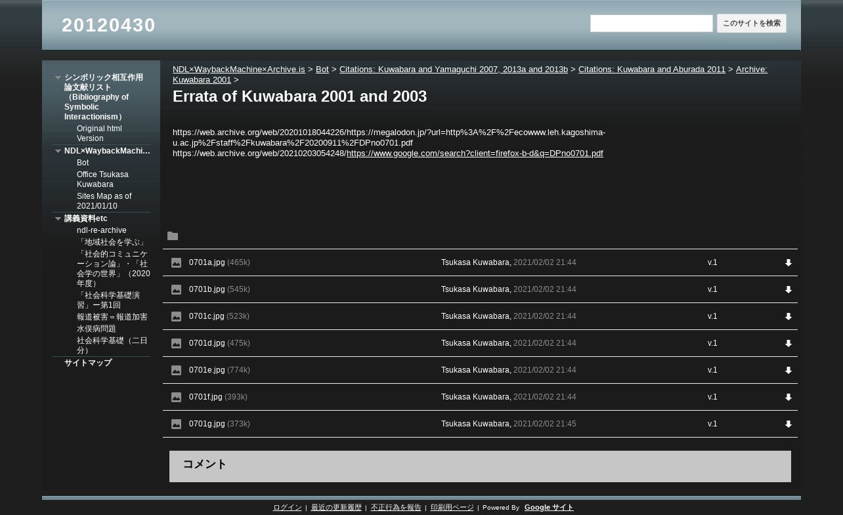Screen dimensions: 843x515
Task: Click the image icon beside 0701a.jpg
Action: pyautogui.click(x=176, y=263)
